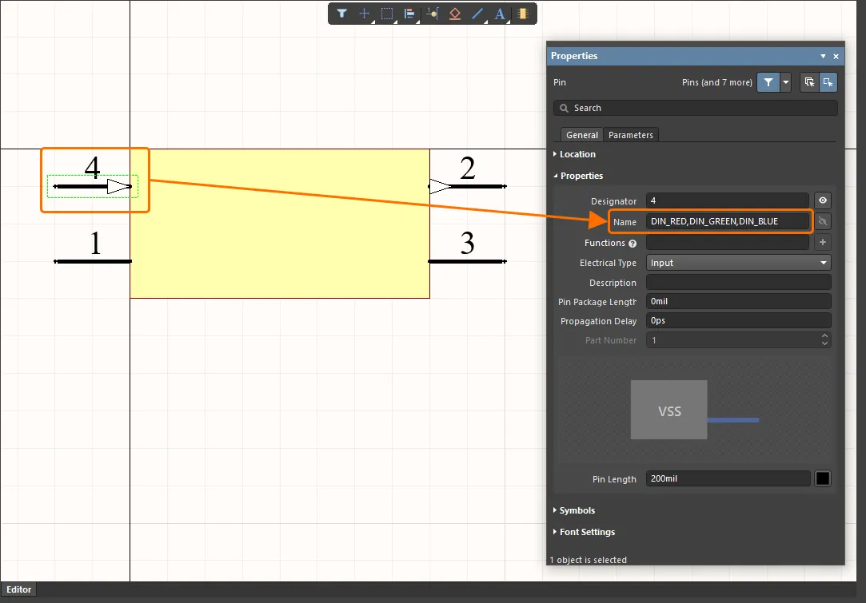
Task: Select the Place Text String tool
Action: tap(500, 14)
